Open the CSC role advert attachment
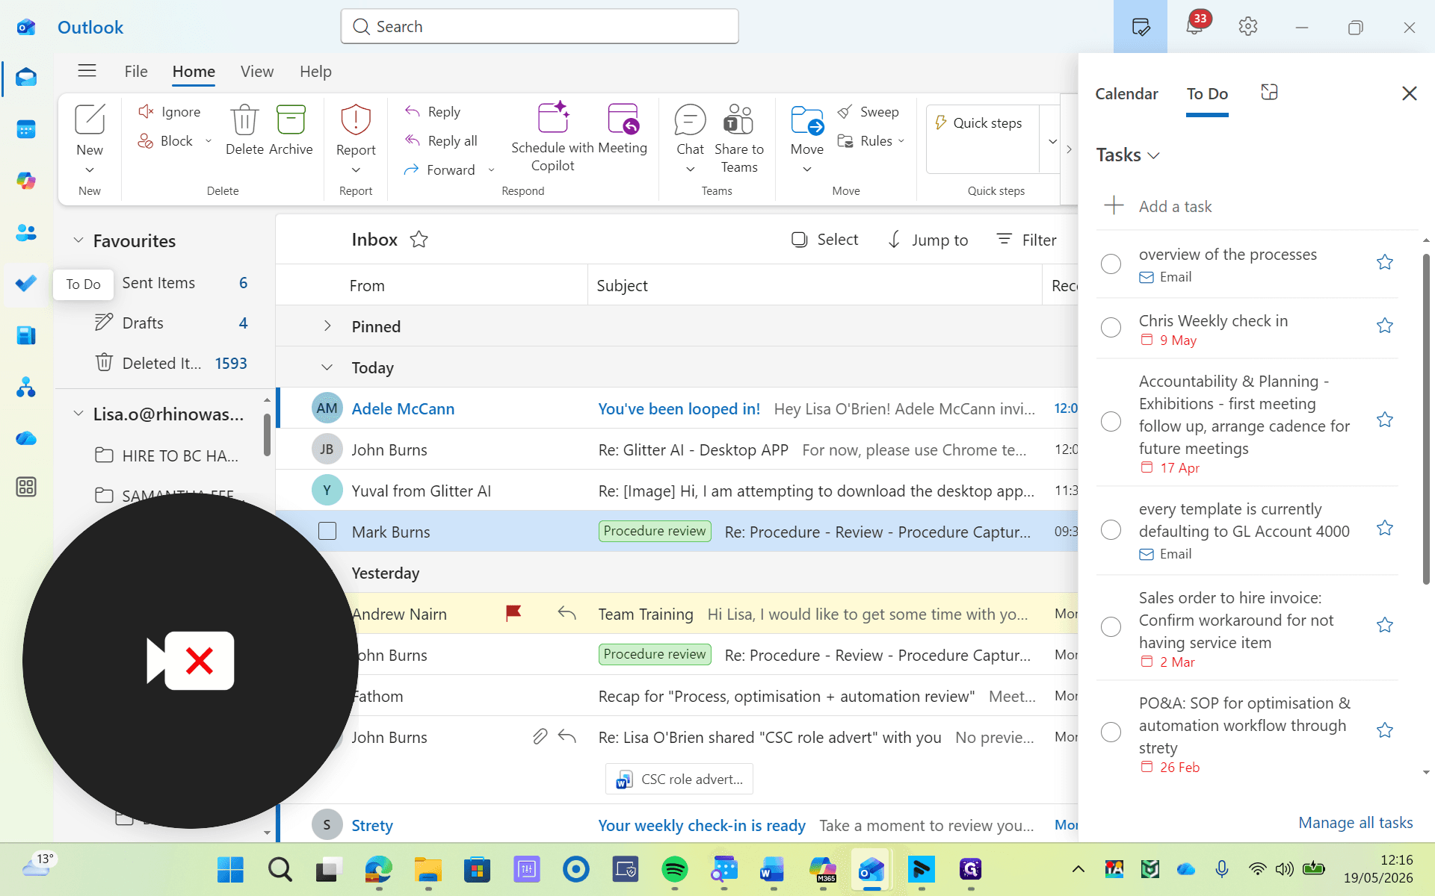Image resolution: width=1435 pixels, height=896 pixels. [679, 780]
